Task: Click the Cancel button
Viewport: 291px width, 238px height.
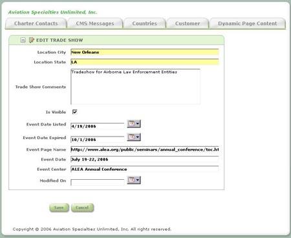Action: [82, 208]
